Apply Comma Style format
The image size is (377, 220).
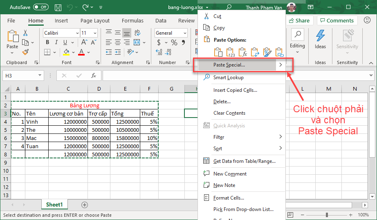[184, 43]
